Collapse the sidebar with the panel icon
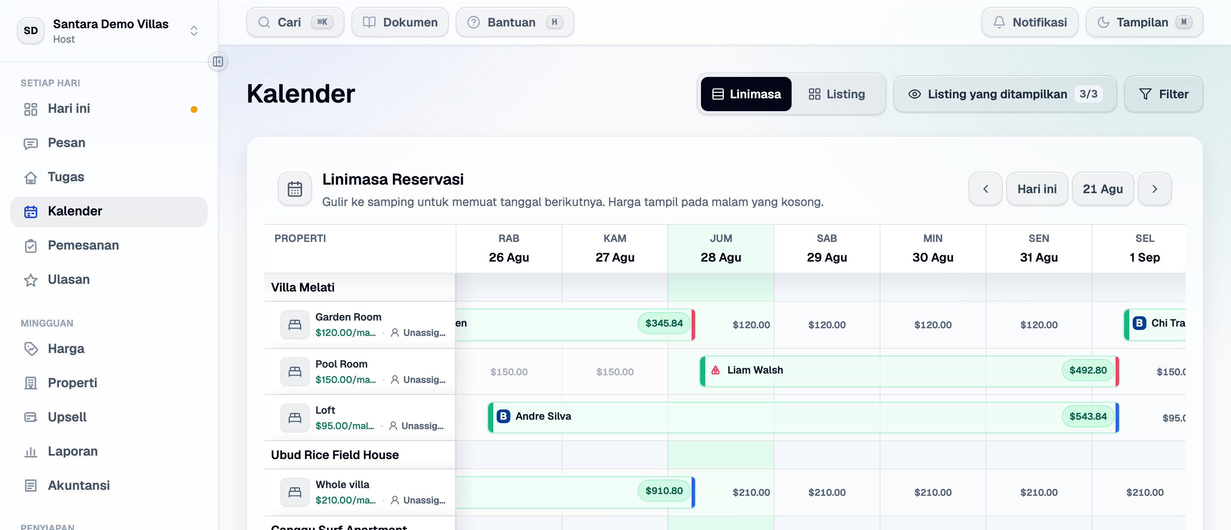The width and height of the screenshot is (1231, 530). 218,62
